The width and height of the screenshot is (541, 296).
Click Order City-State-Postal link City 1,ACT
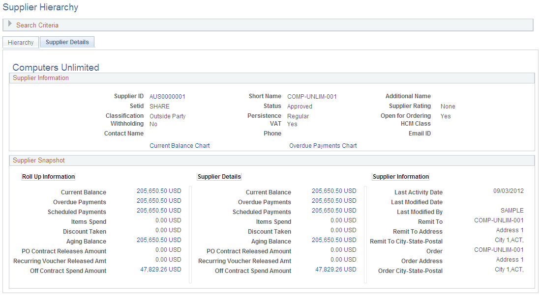coord(508,270)
